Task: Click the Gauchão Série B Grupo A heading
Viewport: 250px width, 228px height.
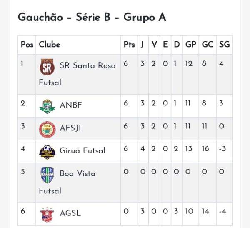Action: click(x=92, y=17)
